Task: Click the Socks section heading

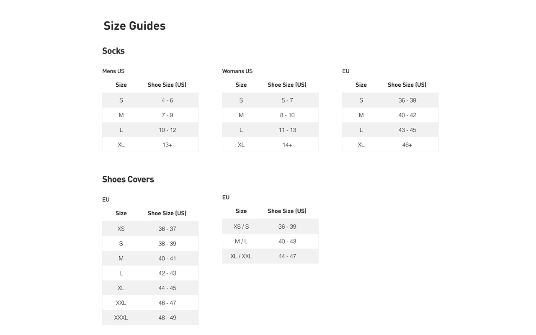Action: coord(113,51)
